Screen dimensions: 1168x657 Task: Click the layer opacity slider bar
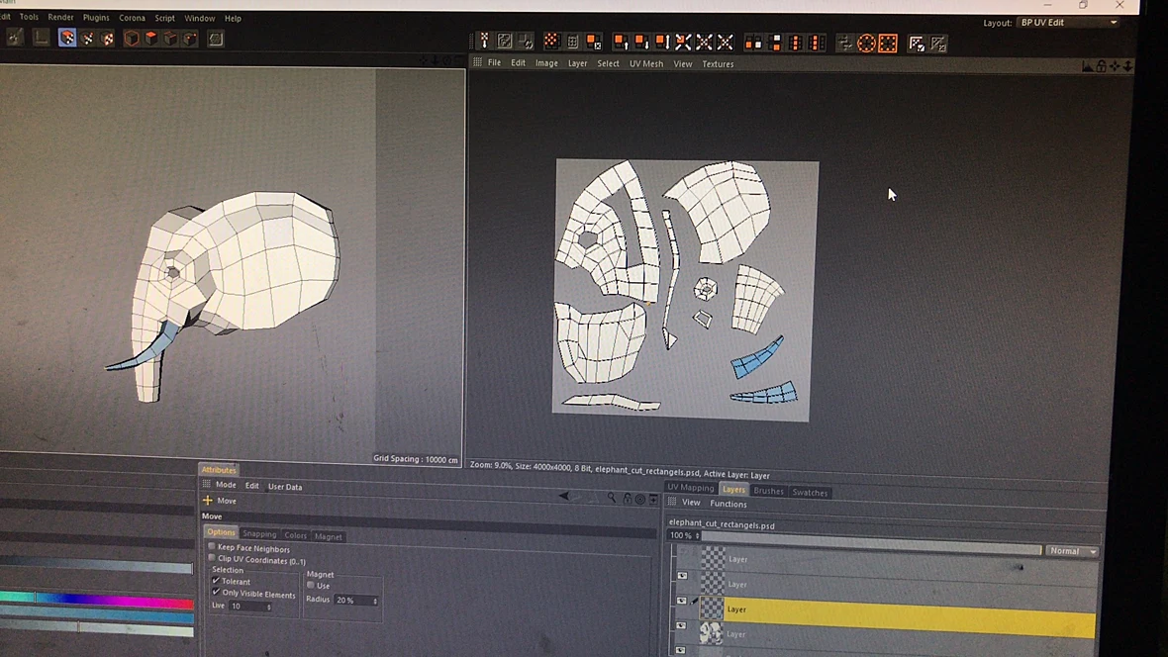pyautogui.click(x=872, y=543)
